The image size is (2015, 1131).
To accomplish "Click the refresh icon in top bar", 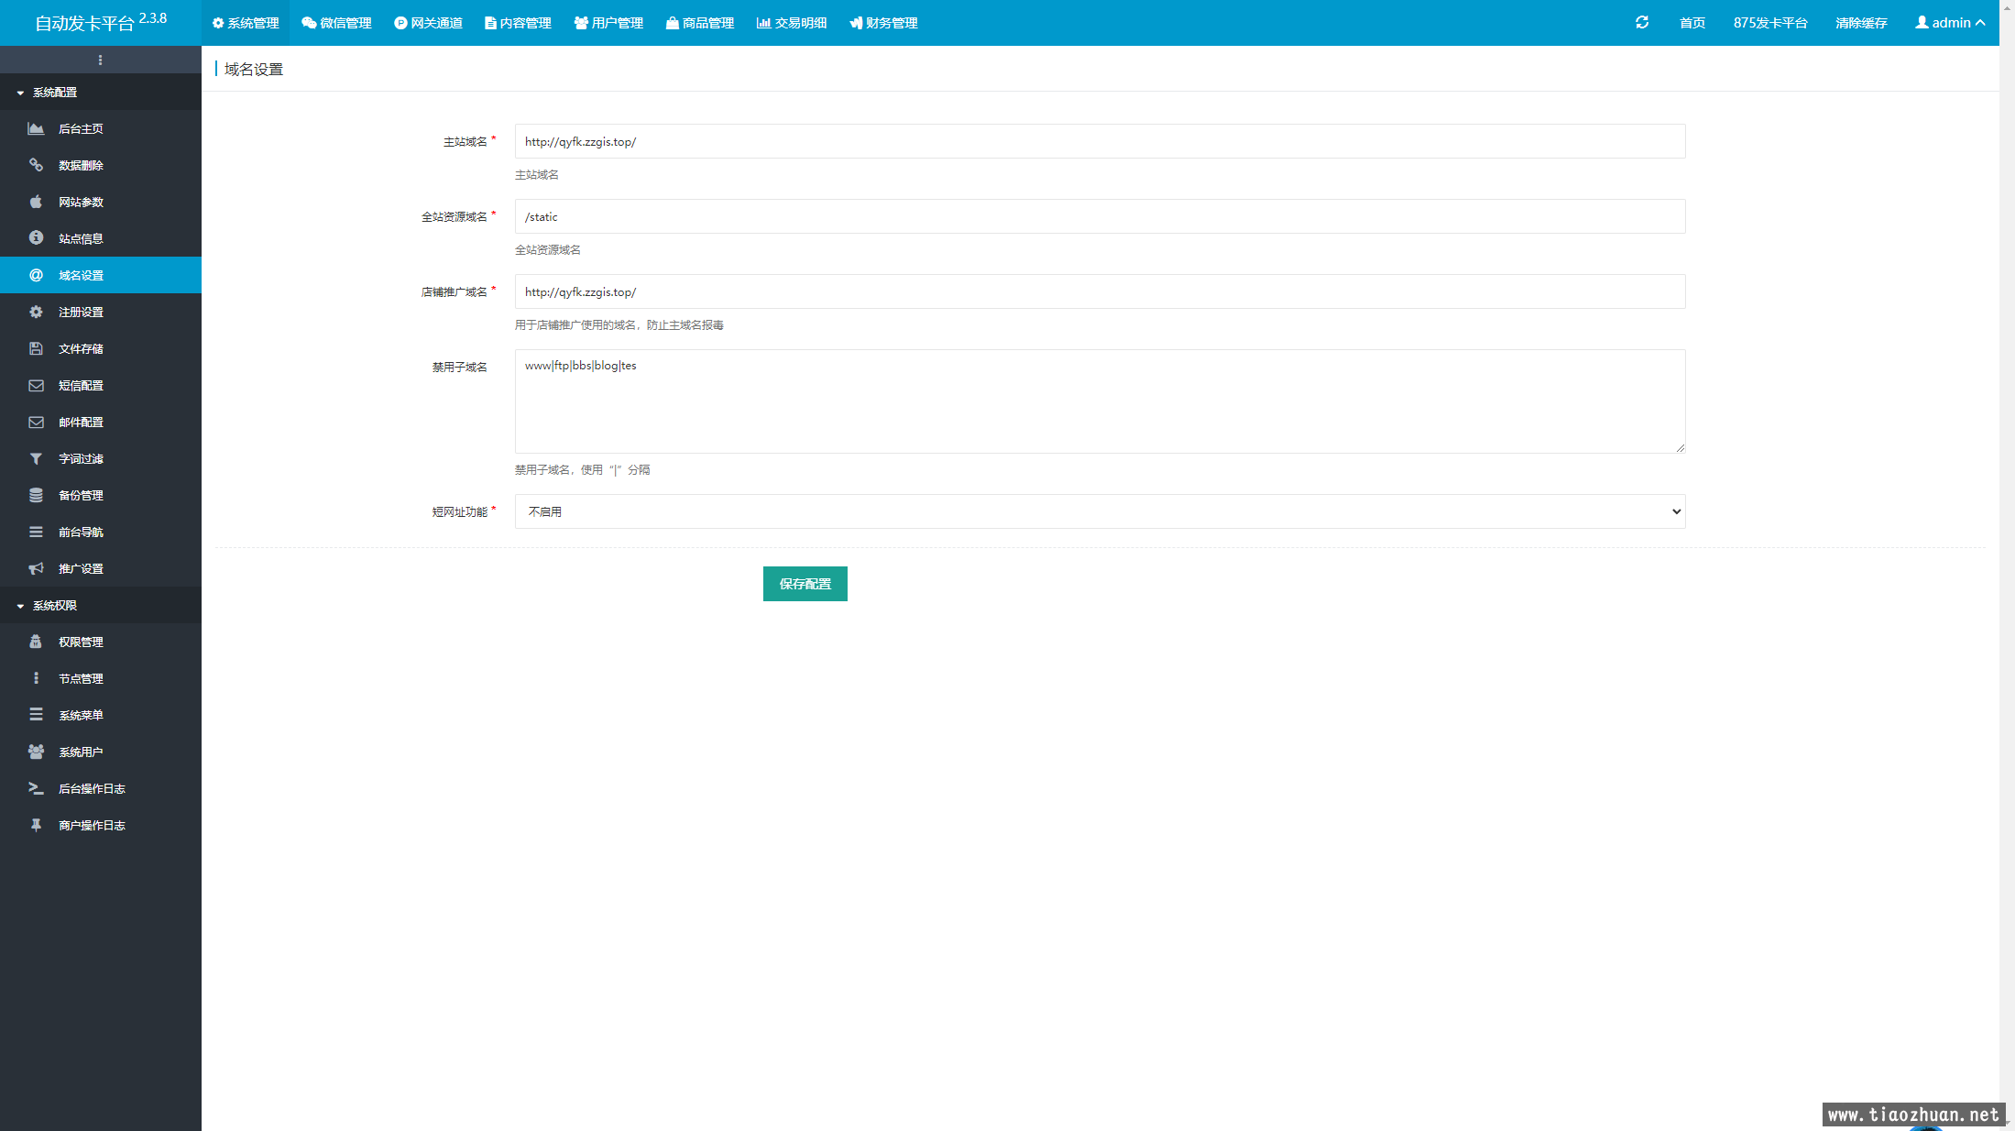I will pos(1642,22).
